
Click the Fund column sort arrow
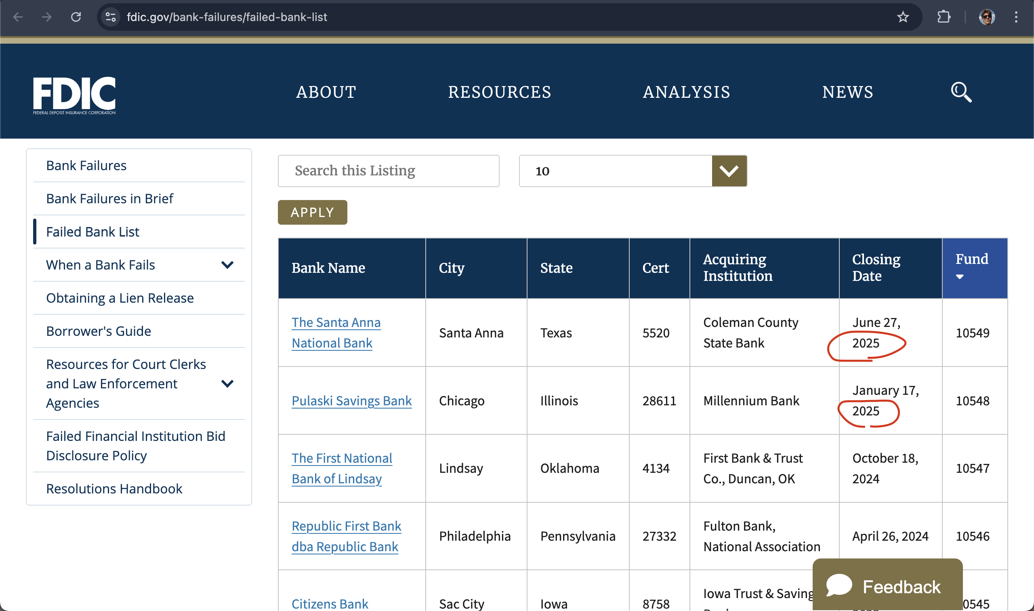(960, 277)
